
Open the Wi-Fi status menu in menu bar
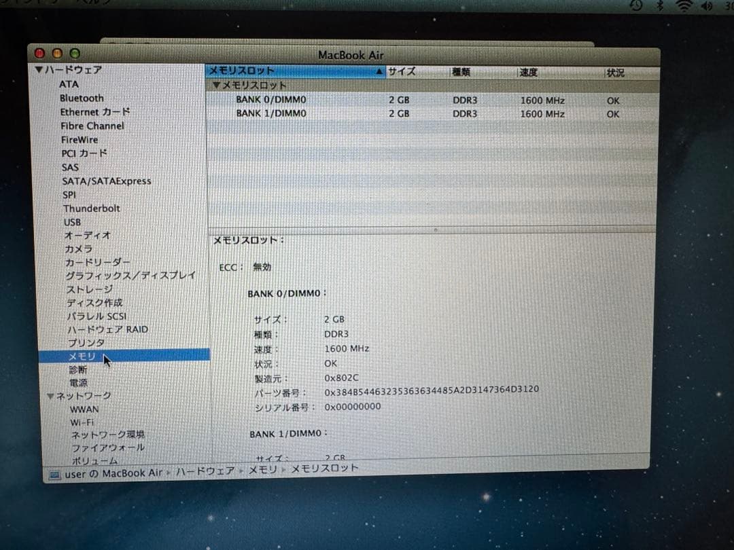[x=685, y=5]
